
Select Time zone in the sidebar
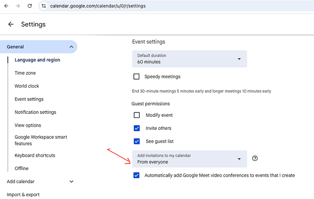[x=25, y=73]
